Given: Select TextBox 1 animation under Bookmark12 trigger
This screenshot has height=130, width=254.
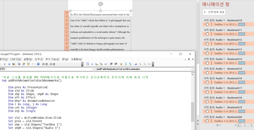Looking at the screenshot, I should click(x=228, y=44).
